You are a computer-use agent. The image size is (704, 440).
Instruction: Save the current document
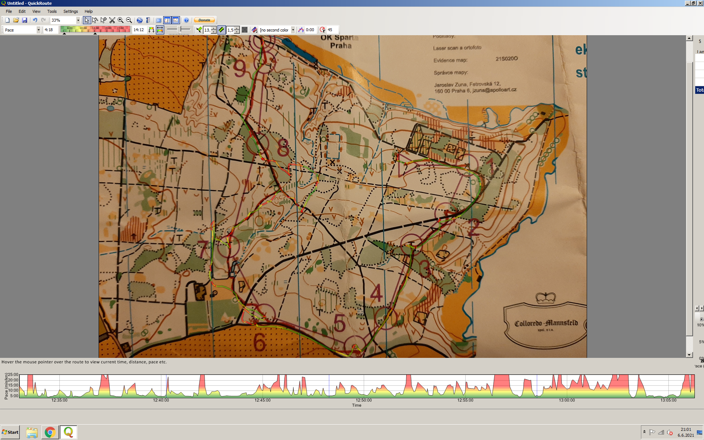click(x=25, y=20)
